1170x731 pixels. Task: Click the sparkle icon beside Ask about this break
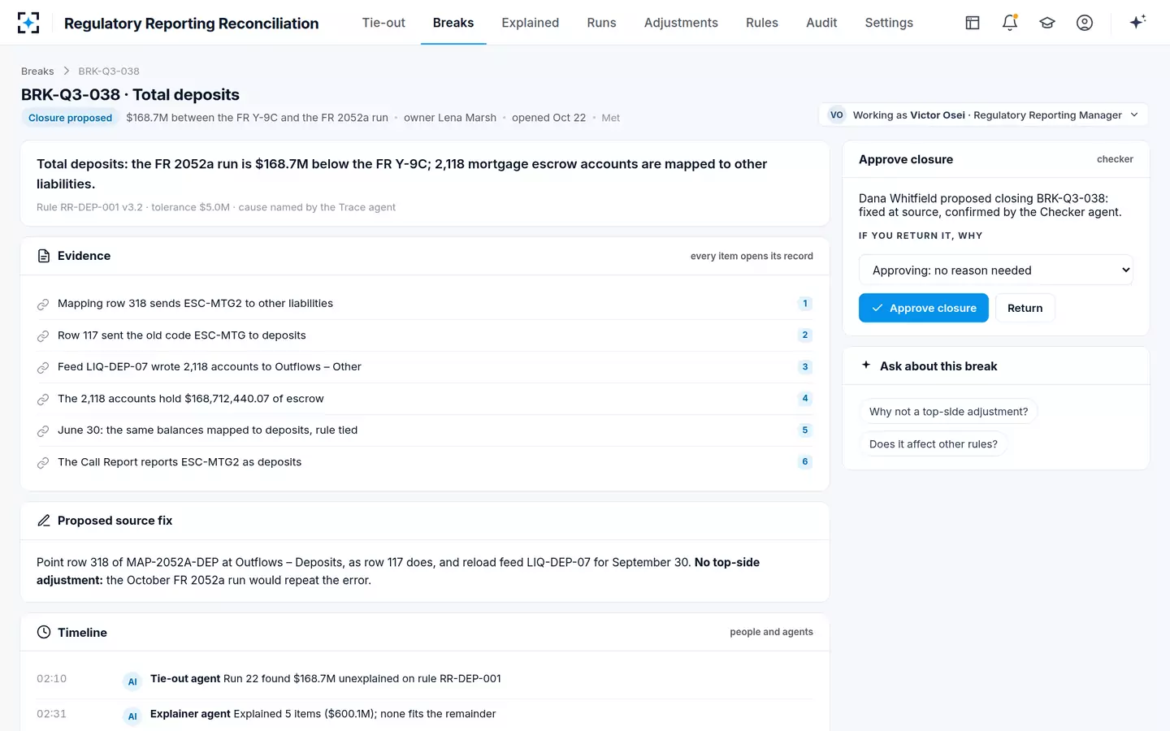point(866,365)
